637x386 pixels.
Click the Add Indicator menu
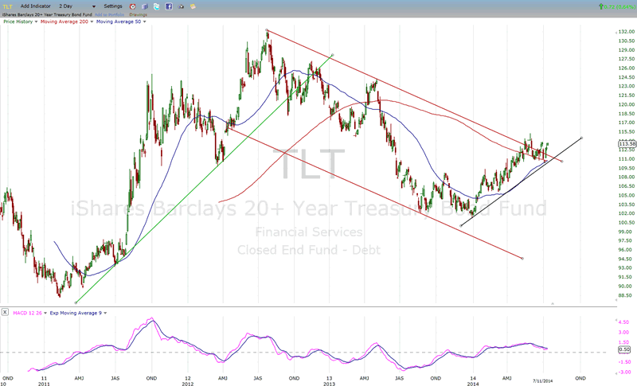point(36,6)
